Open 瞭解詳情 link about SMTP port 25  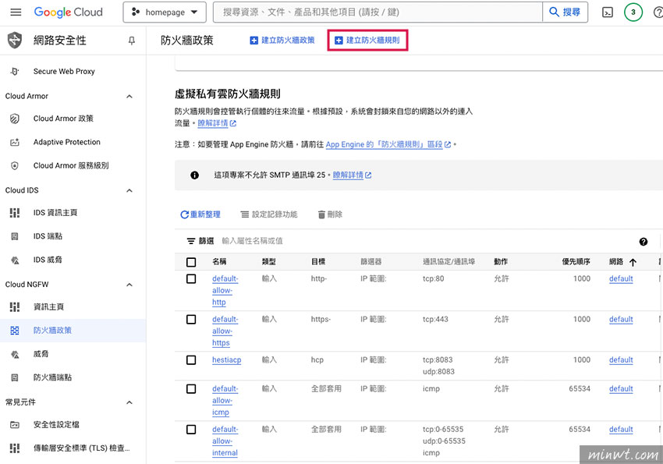352,175
